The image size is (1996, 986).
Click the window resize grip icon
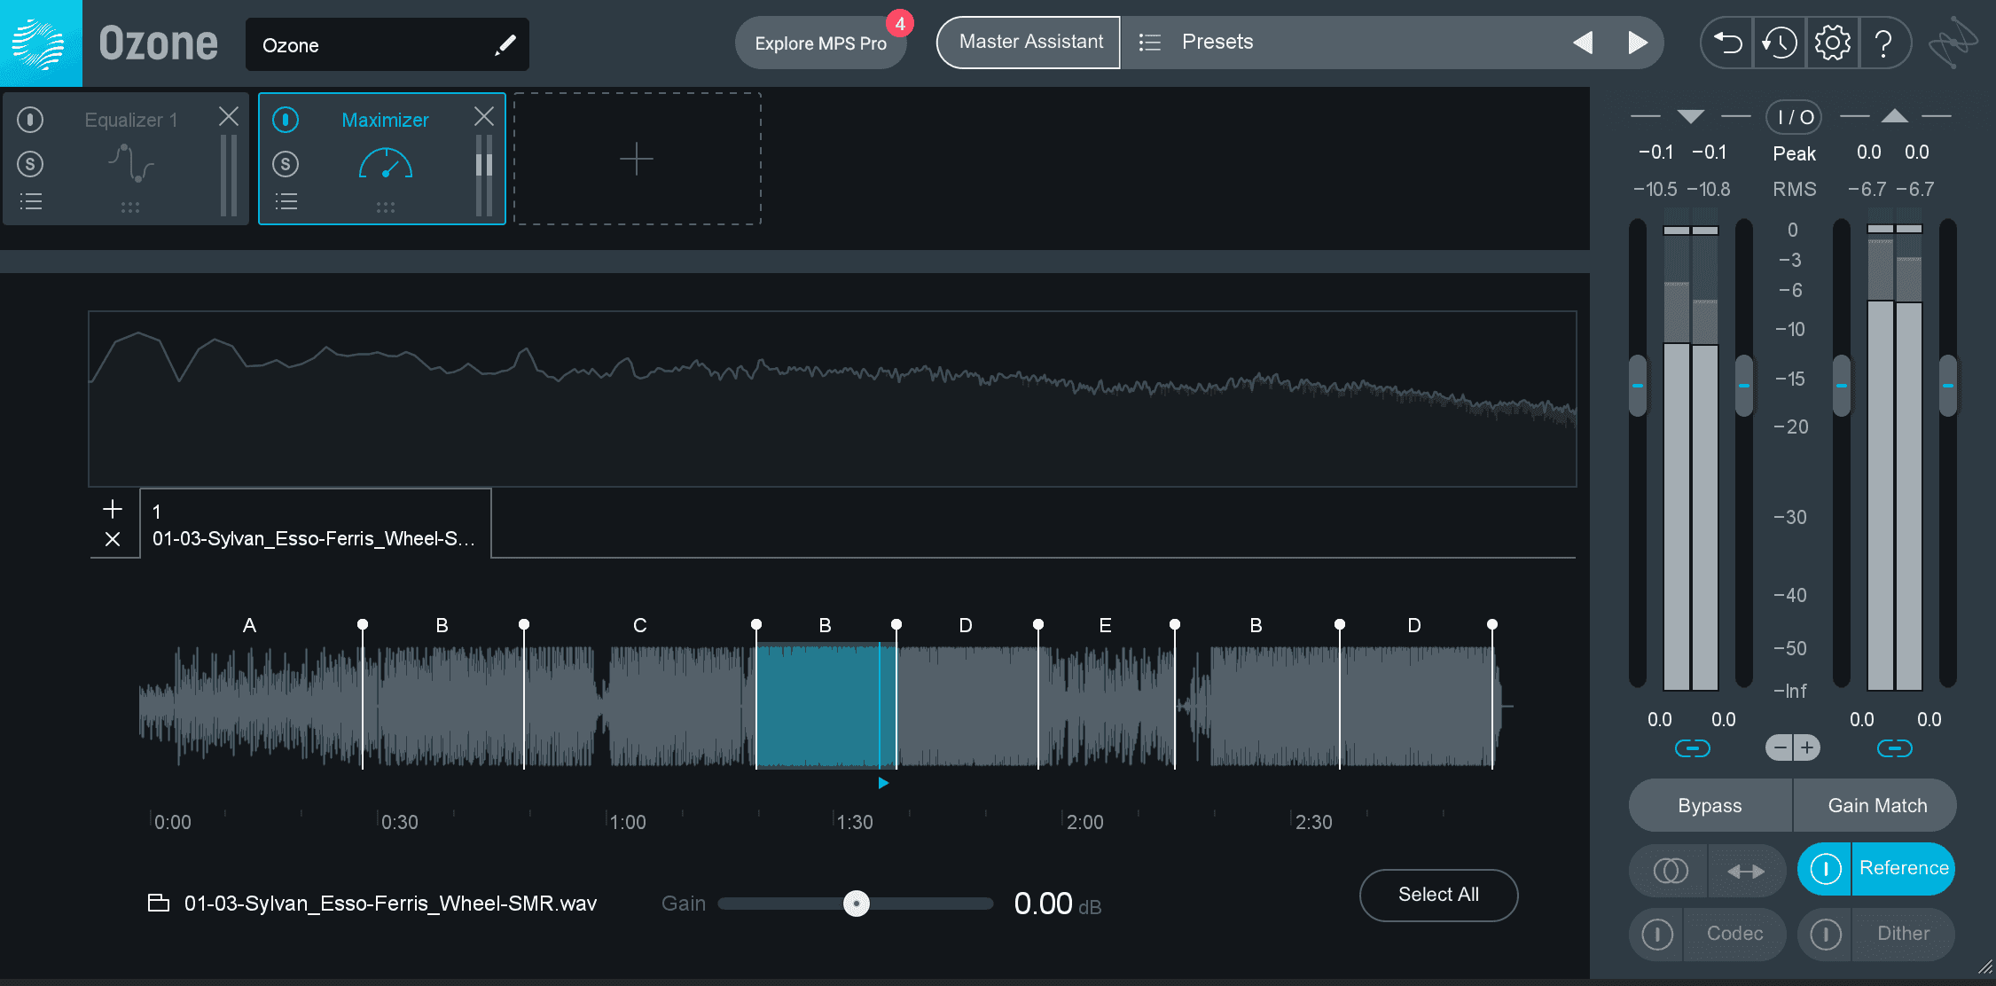[x=1985, y=966]
